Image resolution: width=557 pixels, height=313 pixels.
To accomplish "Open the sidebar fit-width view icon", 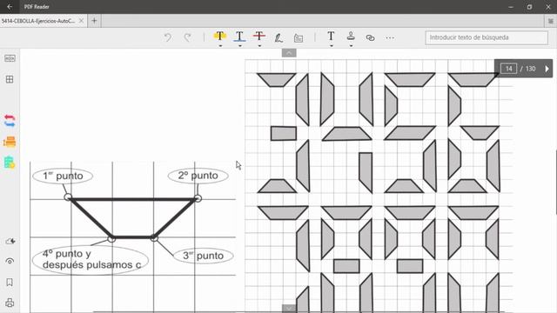I will pos(10,58).
